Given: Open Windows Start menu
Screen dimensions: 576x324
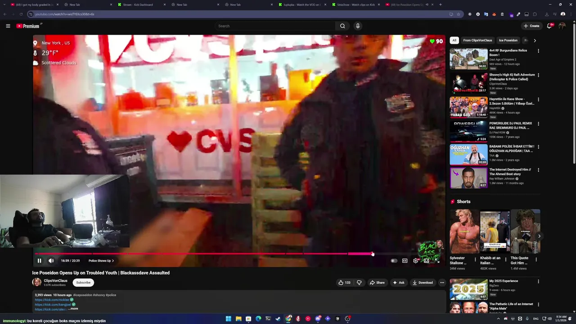Looking at the screenshot, I should 229,319.
